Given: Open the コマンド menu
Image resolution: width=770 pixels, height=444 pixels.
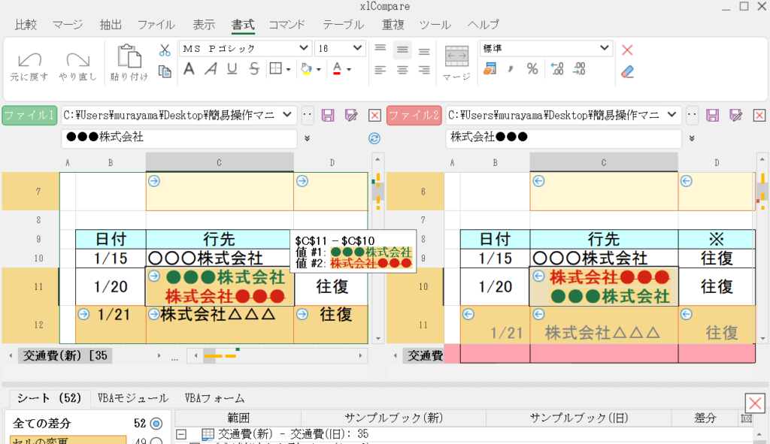Looking at the screenshot, I should [x=286, y=25].
